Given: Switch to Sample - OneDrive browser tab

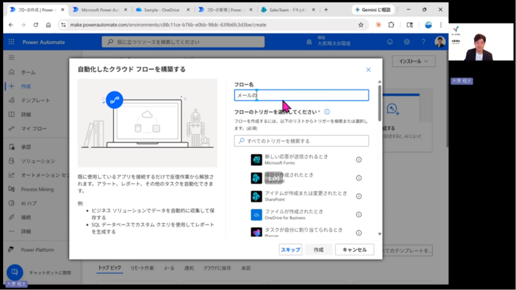Looking at the screenshot, I should coord(162,10).
